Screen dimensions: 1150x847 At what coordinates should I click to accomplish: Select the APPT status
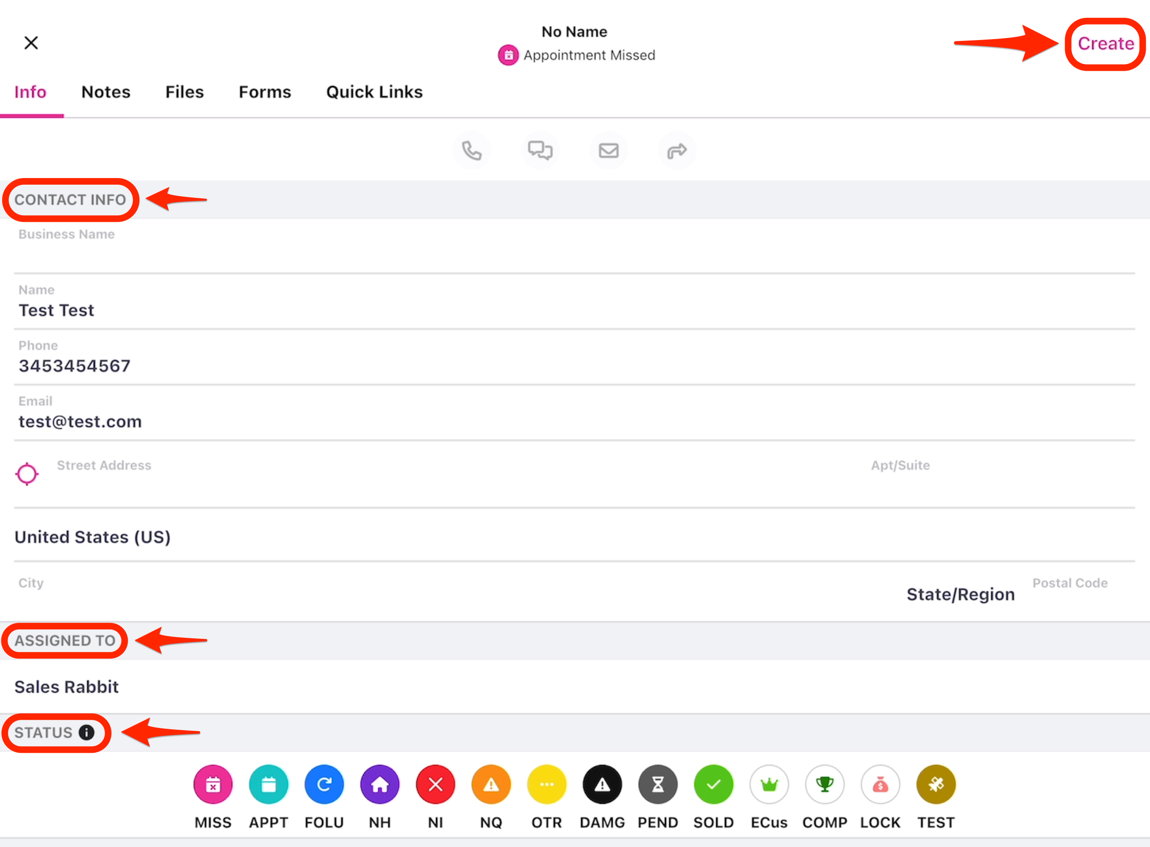[268, 784]
